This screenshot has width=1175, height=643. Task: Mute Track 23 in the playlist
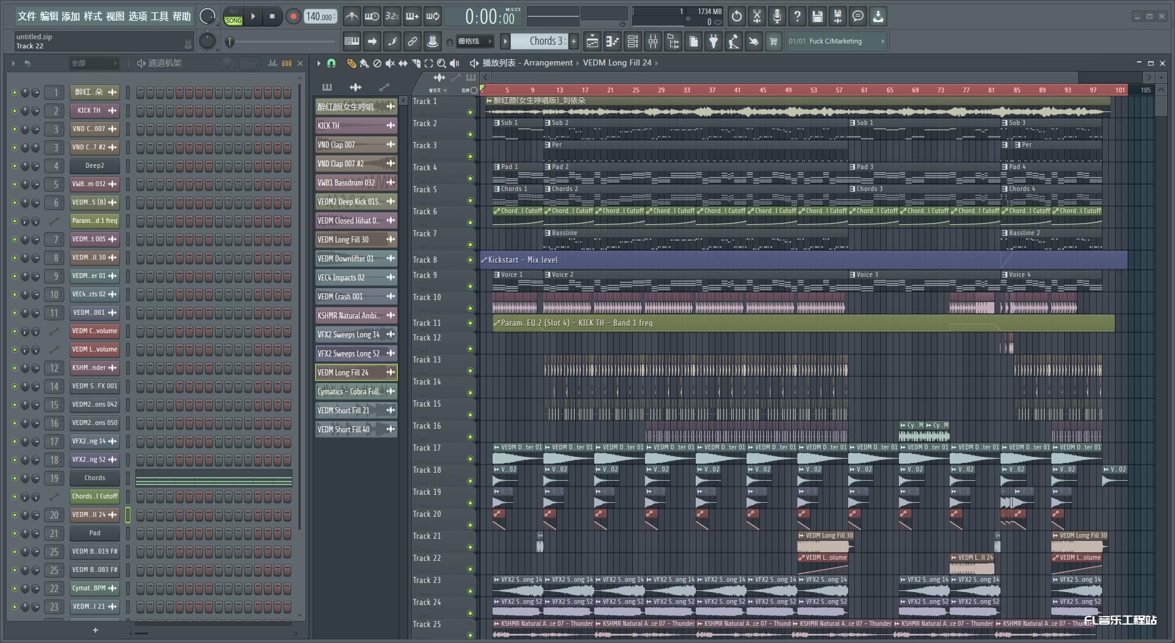[470, 591]
